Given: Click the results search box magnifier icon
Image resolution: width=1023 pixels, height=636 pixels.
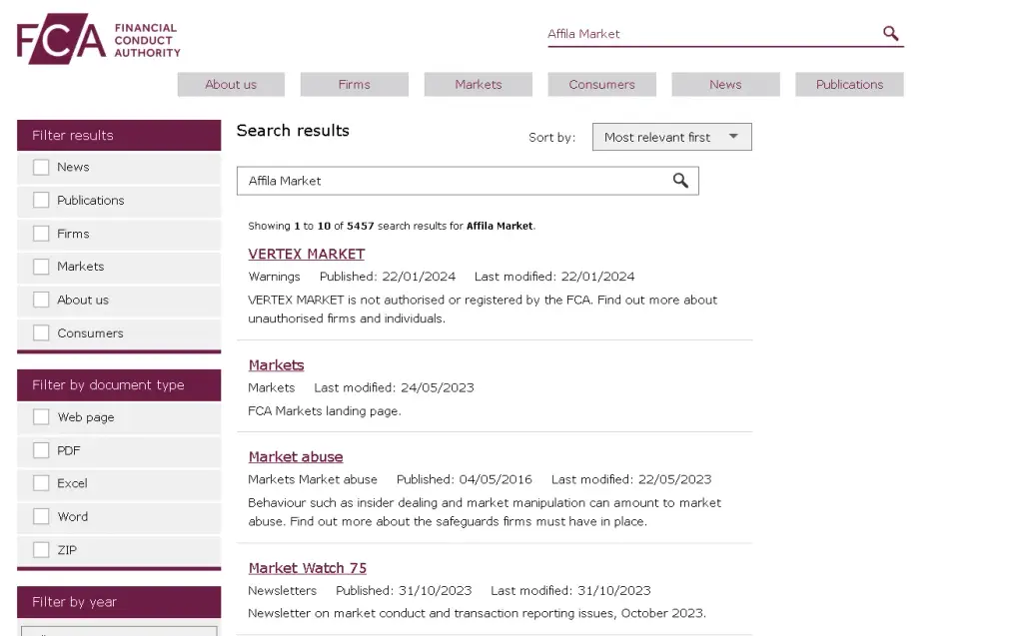Looking at the screenshot, I should [x=680, y=181].
